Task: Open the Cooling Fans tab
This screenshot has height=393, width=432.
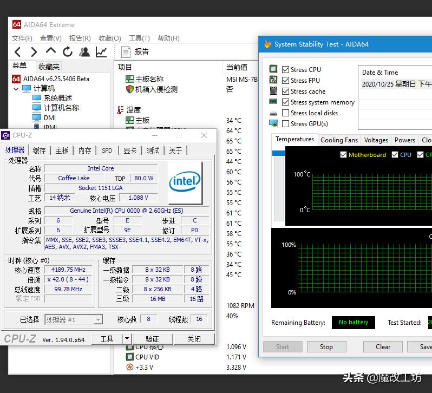Action: pos(339,140)
